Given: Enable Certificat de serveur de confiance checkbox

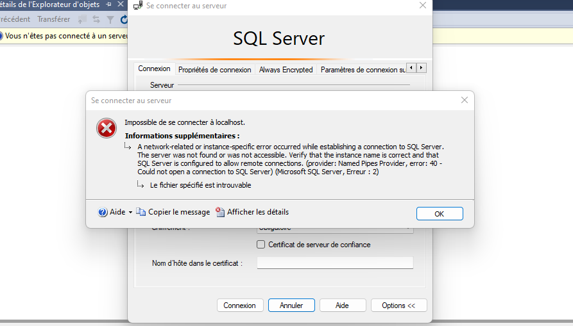Looking at the screenshot, I should tap(261, 244).
